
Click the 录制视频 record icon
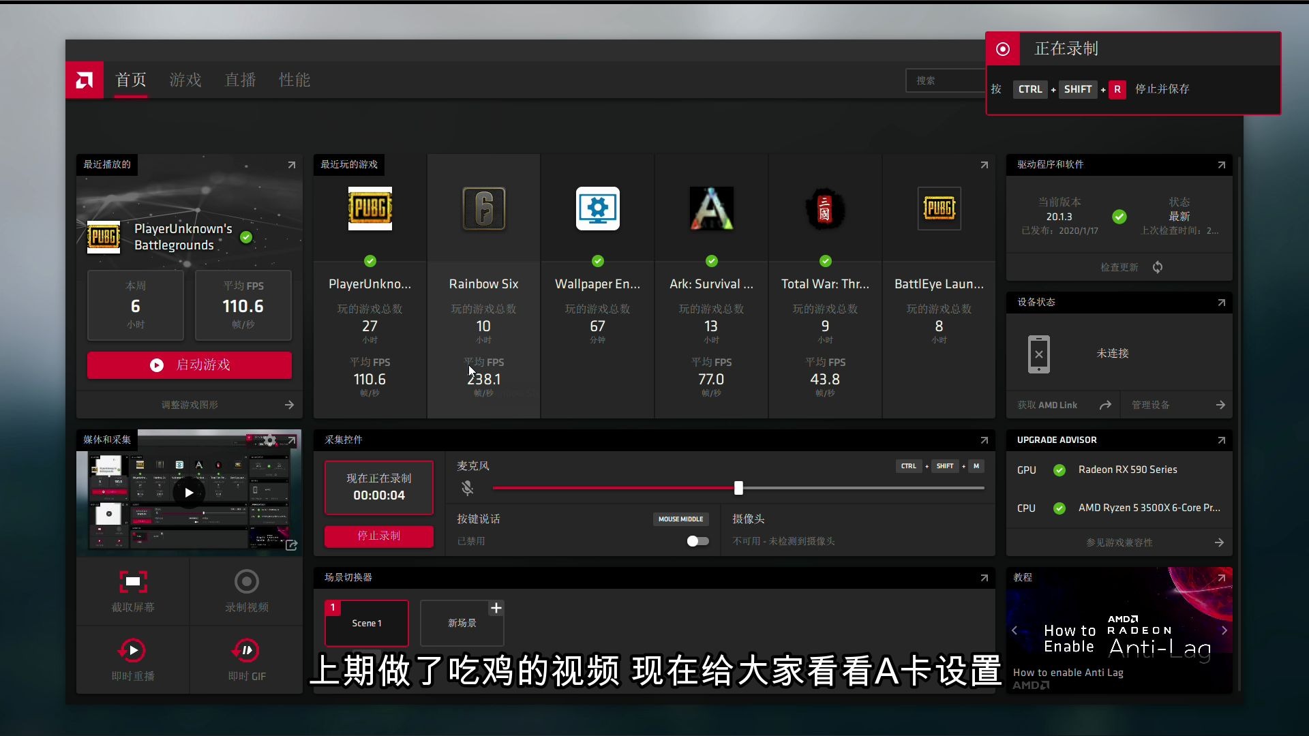[247, 582]
